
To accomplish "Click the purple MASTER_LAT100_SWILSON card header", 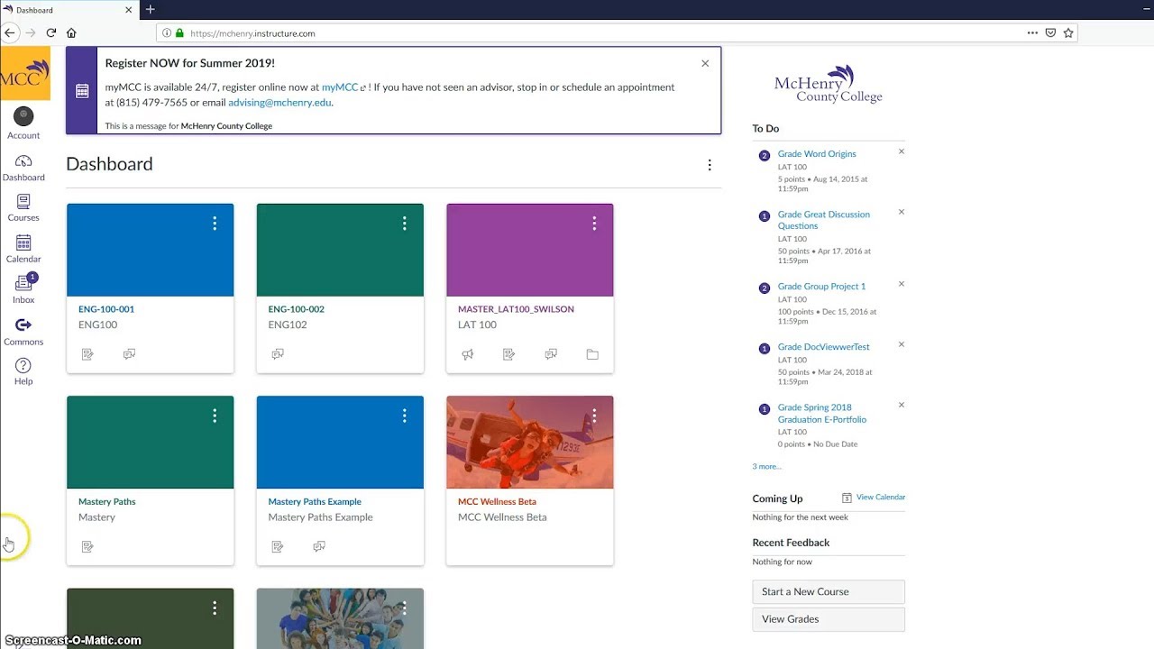I will 530,250.
